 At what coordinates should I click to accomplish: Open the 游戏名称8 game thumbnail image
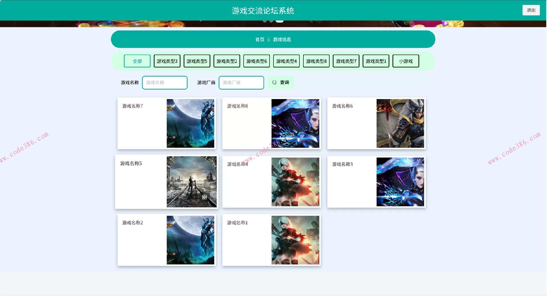(295, 123)
